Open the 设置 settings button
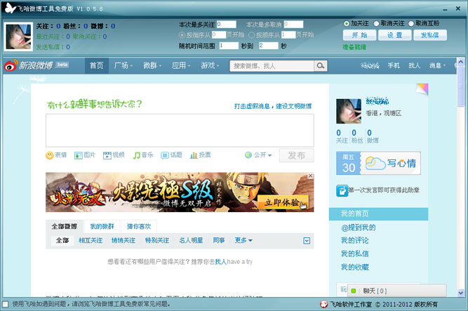The width and height of the screenshot is (468, 311). point(394,35)
